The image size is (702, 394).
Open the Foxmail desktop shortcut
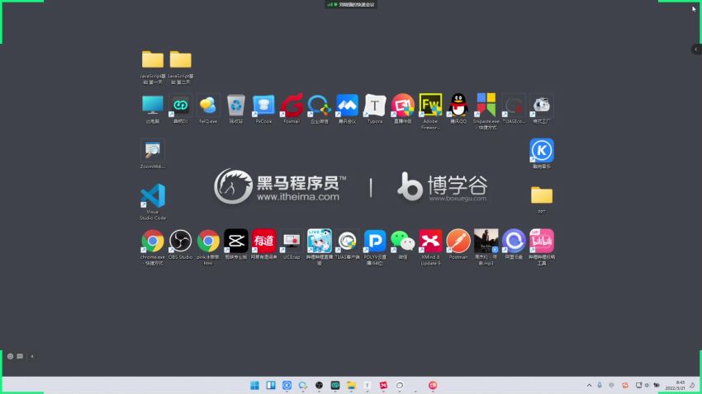[292, 106]
